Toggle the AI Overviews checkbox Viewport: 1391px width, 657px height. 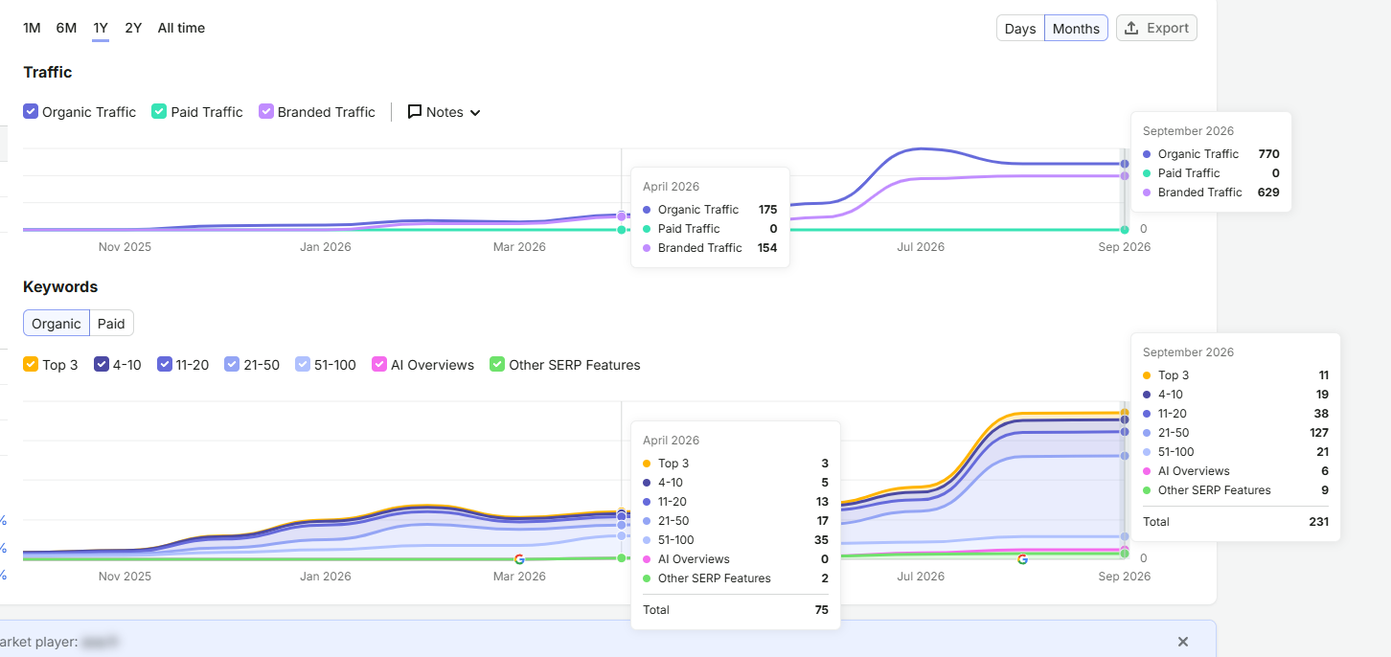click(x=379, y=365)
